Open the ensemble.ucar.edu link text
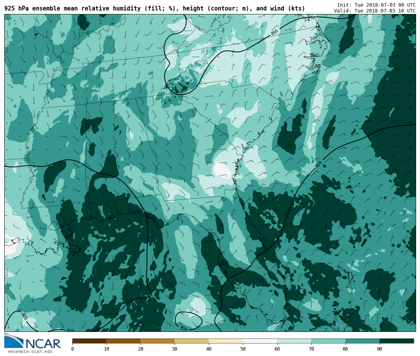 point(30,352)
